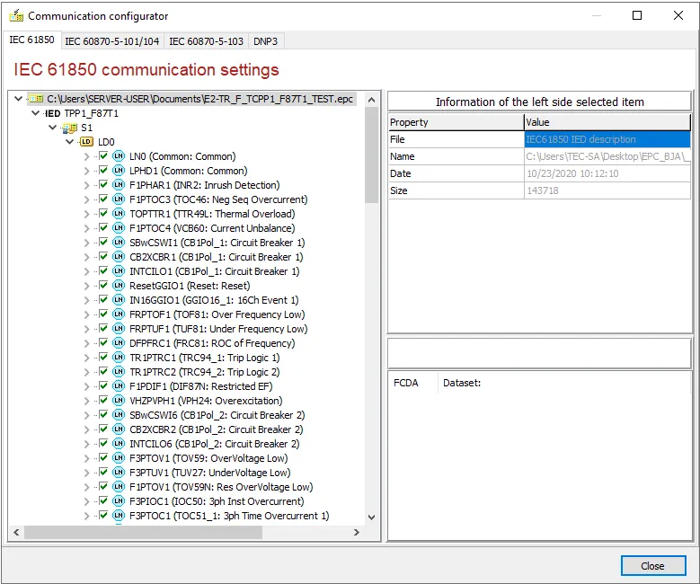Screen dimensions: 700x584
Task: Click the tree scroll down arrow
Action: pos(371,518)
